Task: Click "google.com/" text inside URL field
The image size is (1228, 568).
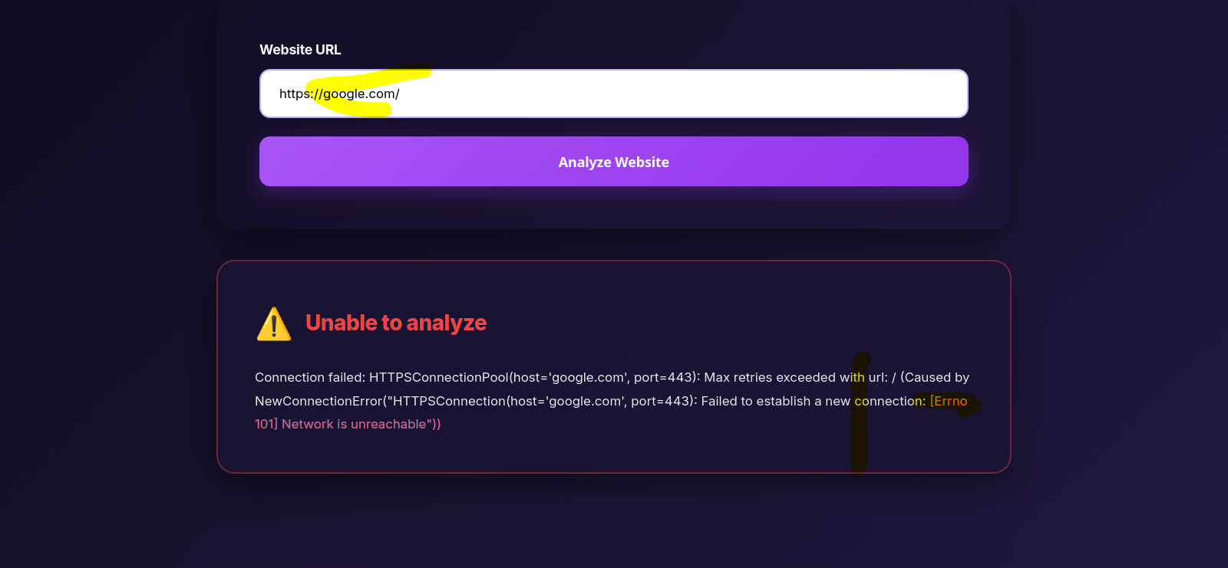Action: click(x=361, y=94)
